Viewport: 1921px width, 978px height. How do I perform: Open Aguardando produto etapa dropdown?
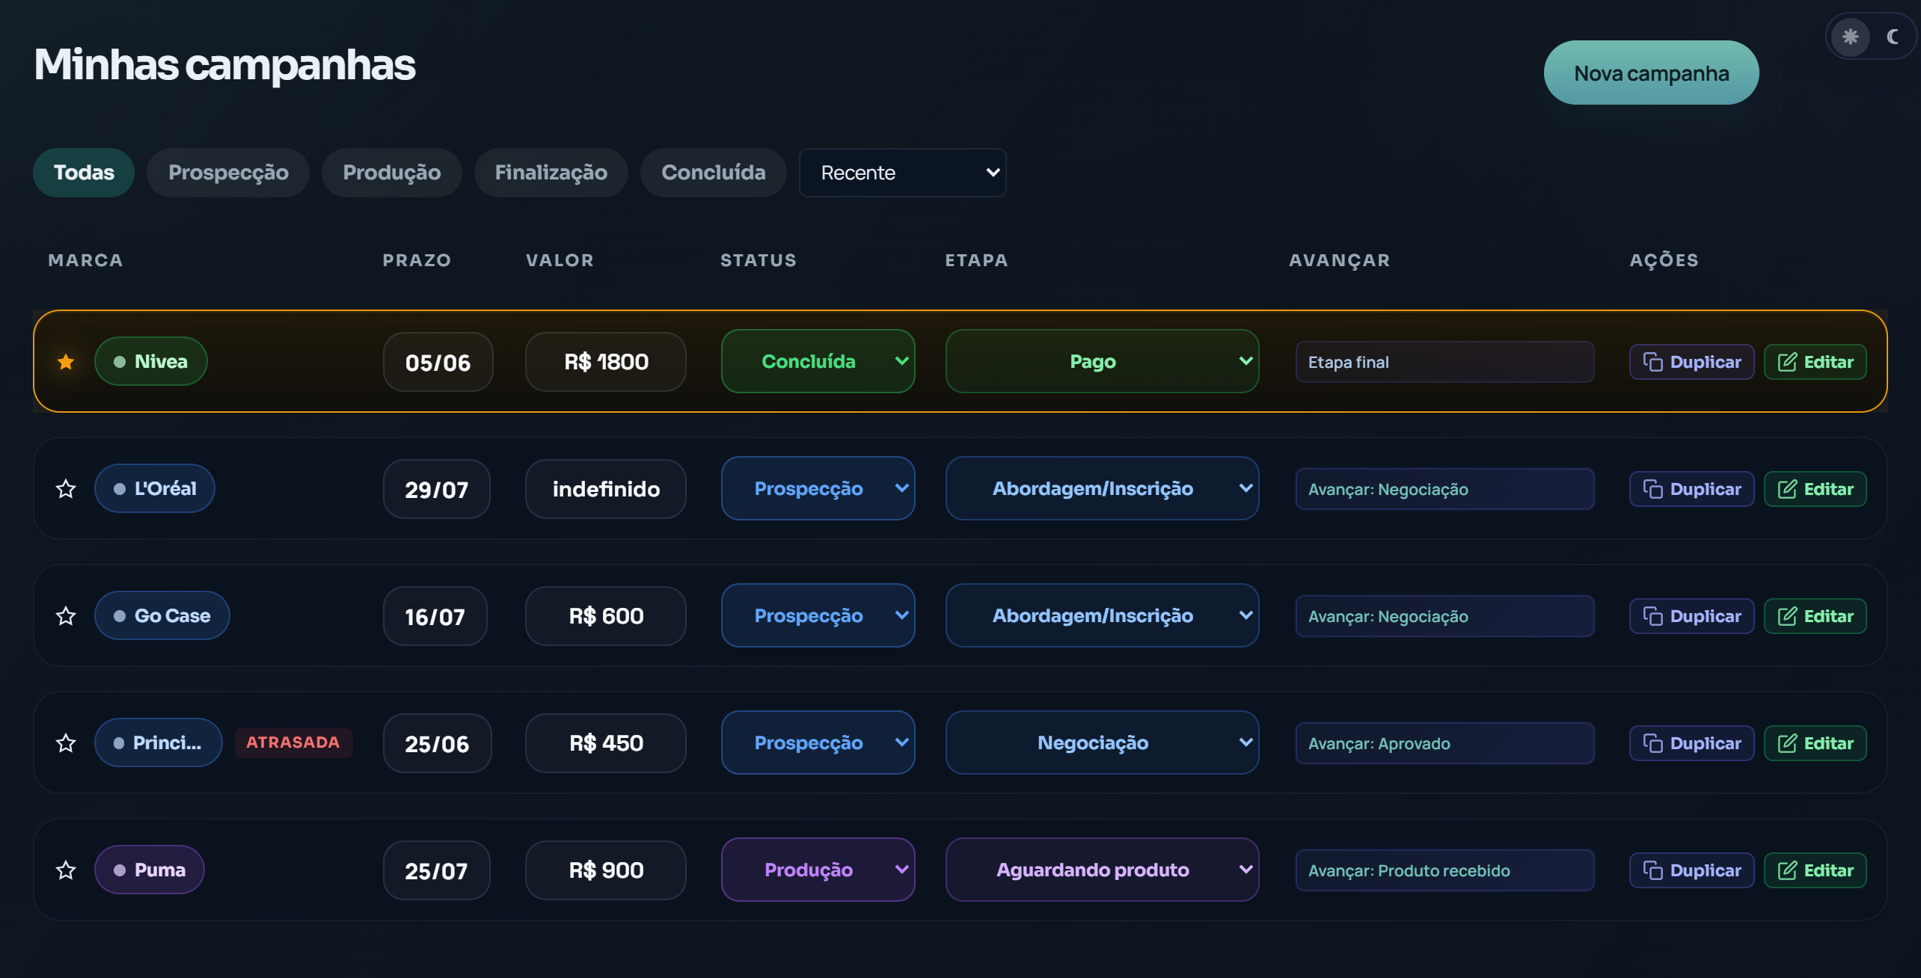click(1103, 870)
